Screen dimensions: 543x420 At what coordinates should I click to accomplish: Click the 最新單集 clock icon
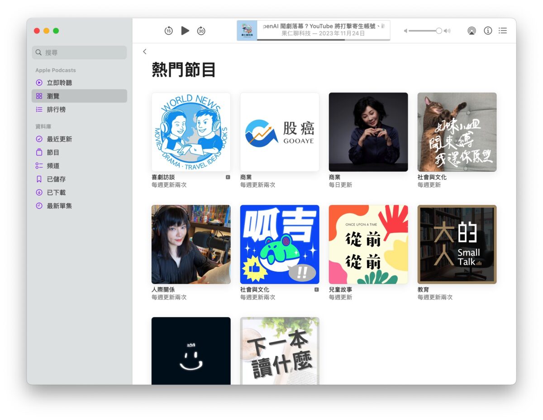point(39,205)
